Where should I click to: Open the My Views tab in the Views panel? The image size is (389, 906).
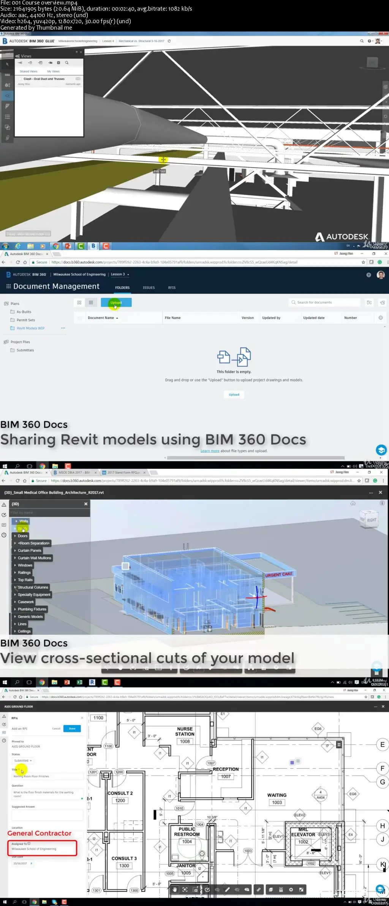(53, 71)
